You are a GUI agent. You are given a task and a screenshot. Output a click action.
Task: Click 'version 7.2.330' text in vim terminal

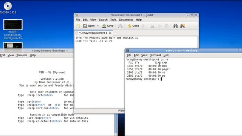click(52, 79)
